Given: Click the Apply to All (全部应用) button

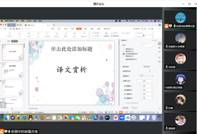Looking at the screenshot, I should pos(125,108).
